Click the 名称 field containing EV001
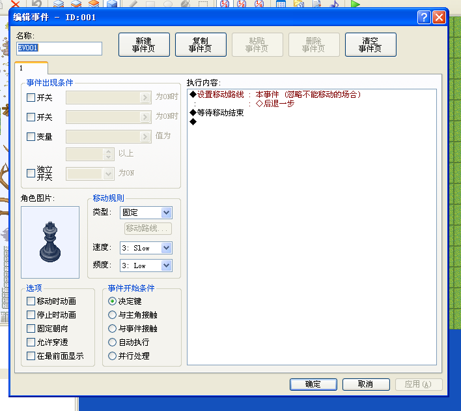This screenshot has height=411, width=461. [59, 48]
